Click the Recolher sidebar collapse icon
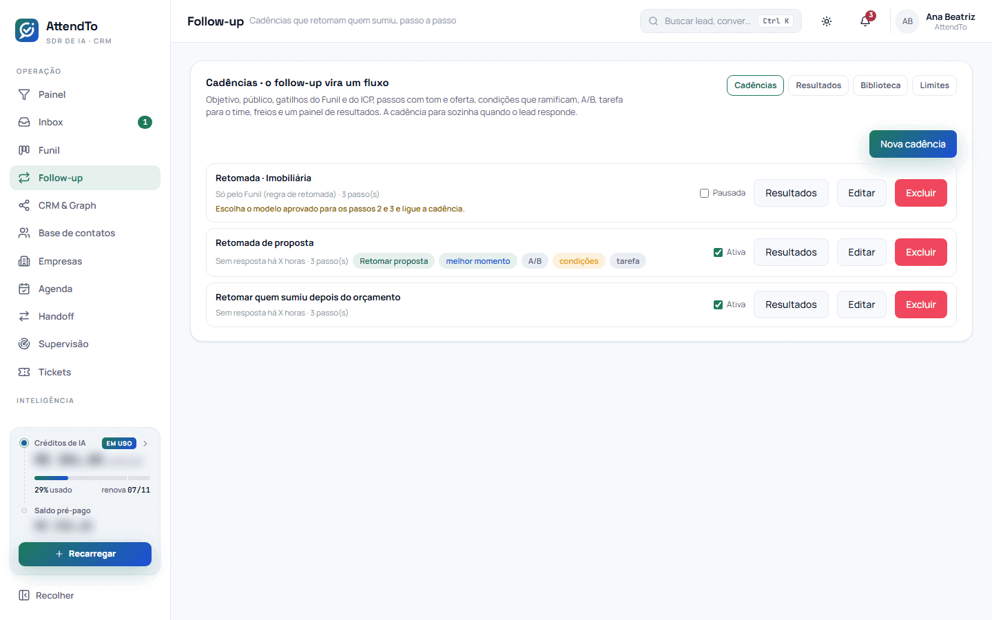This screenshot has width=992, height=620. click(x=24, y=595)
